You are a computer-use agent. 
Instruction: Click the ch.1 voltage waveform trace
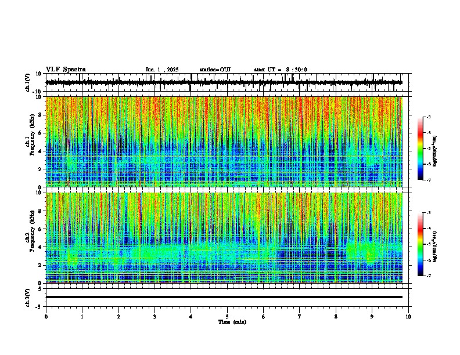point(224,82)
